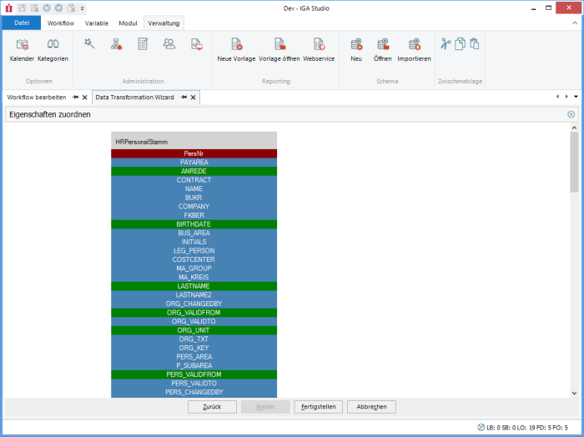Toggle pin on Workflow bearbeiten tab
Screen dimensions: 584x437
pyautogui.click(x=75, y=98)
